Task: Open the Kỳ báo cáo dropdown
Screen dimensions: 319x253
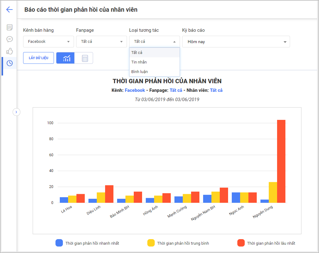Action: pyautogui.click(x=236, y=42)
